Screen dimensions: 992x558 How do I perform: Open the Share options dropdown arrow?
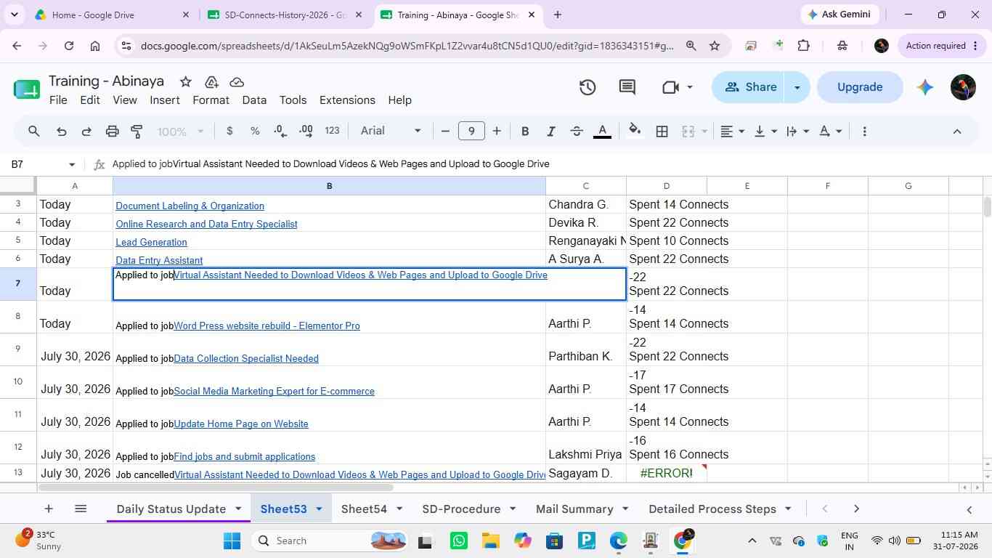point(797,87)
